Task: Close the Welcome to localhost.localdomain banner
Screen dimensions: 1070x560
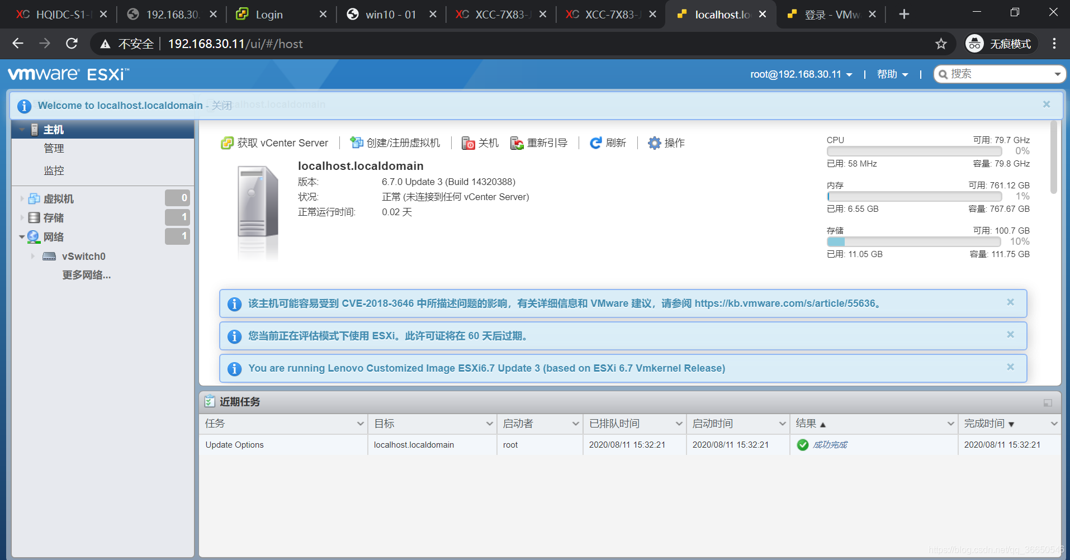Action: point(1047,105)
